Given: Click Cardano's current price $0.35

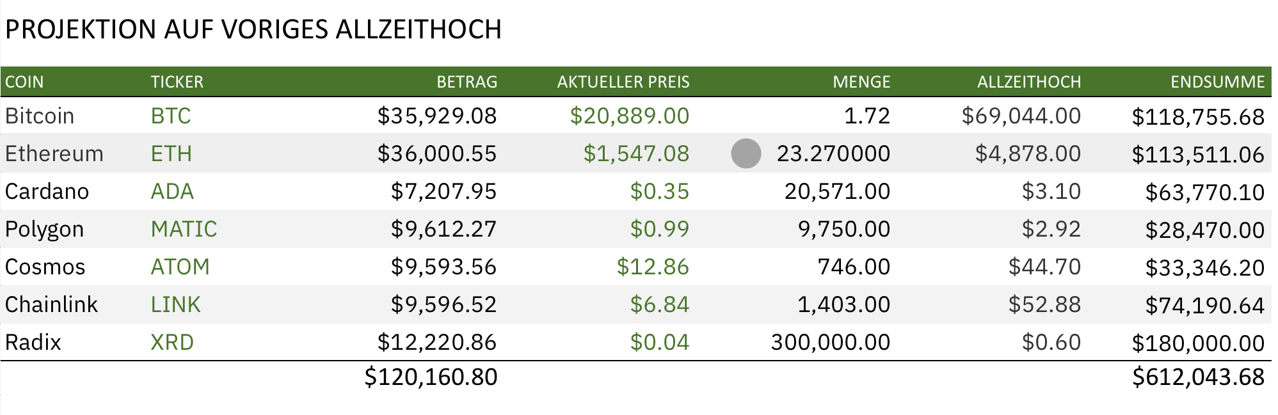Looking at the screenshot, I should 659,191.
